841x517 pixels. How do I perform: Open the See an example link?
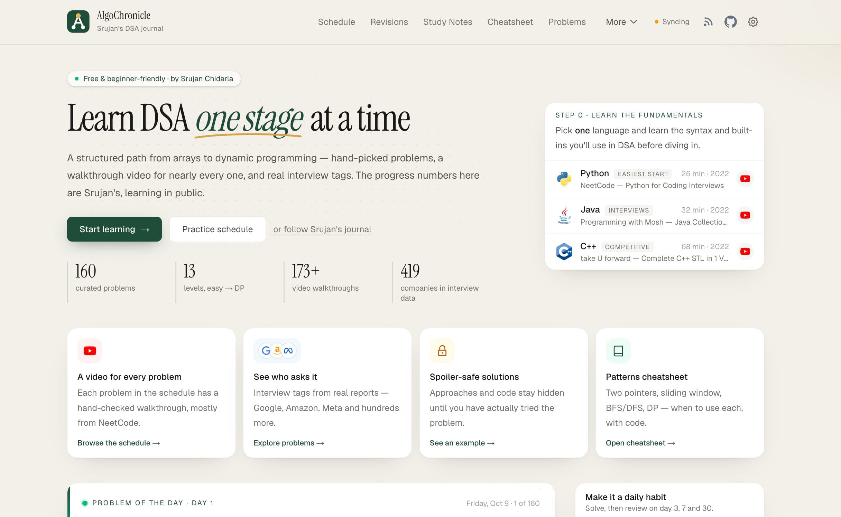(x=462, y=443)
